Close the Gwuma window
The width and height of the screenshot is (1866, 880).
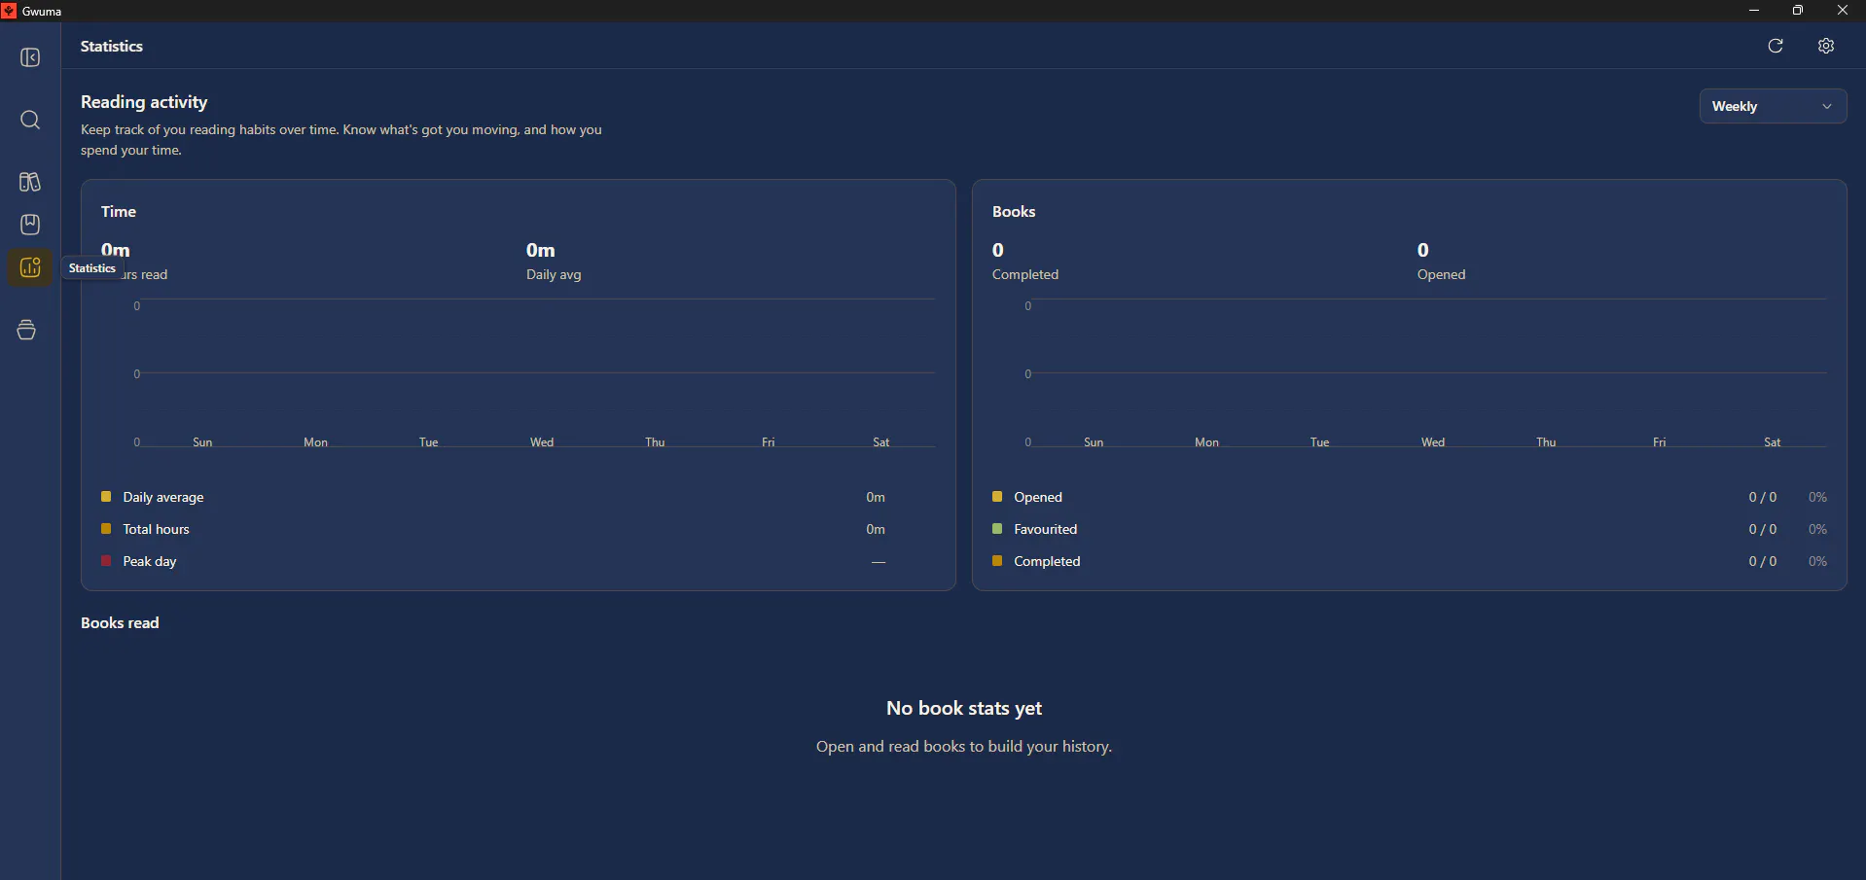pyautogui.click(x=1843, y=11)
